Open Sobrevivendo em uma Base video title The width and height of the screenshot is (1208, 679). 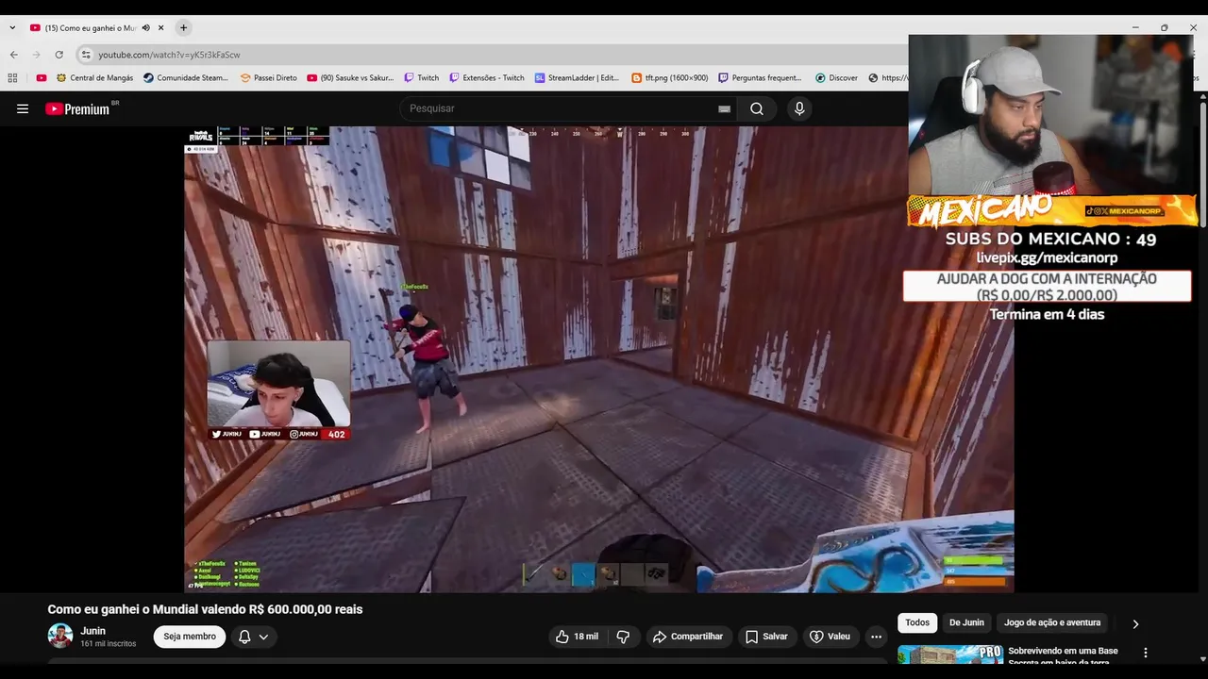(x=1063, y=655)
